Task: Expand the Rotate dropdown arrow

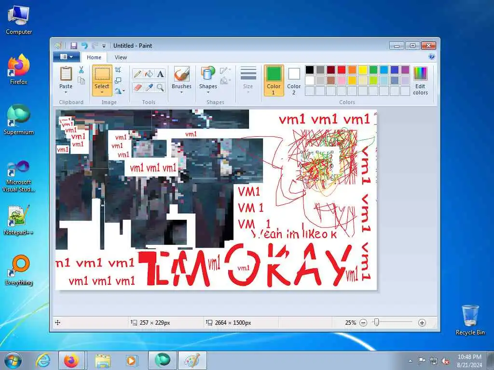Action: click(x=124, y=91)
